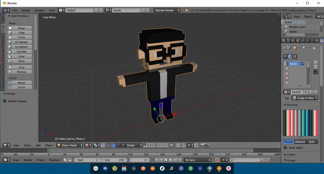This screenshot has width=324, height=174.
Task: Open the Render properties tab
Action: tap(283, 41)
